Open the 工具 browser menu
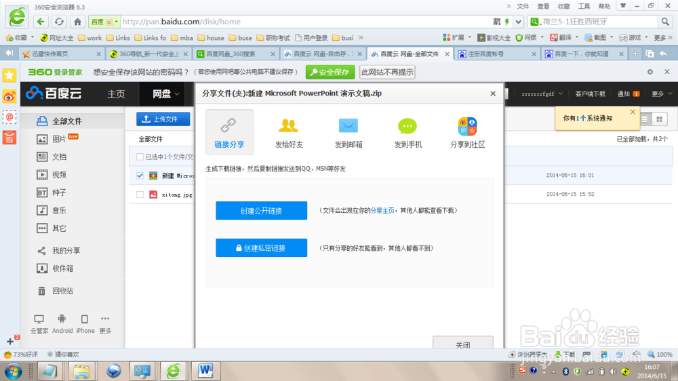The image size is (678, 381). click(584, 6)
